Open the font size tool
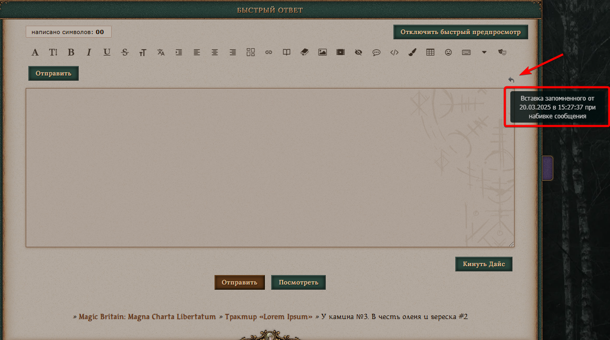Viewport: 610px width, 340px height. 53,52
